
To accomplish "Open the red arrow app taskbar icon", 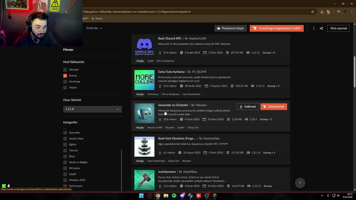I will (199, 196).
